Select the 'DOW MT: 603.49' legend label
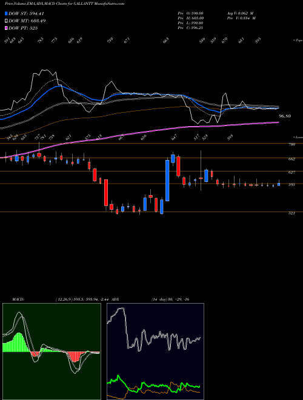 [x=27, y=21]
